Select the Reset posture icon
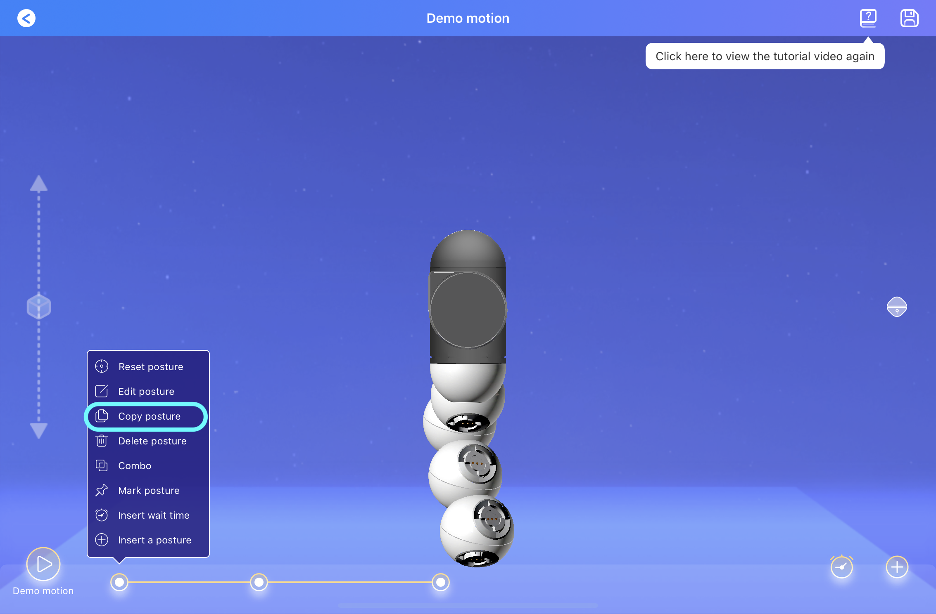 pos(101,366)
